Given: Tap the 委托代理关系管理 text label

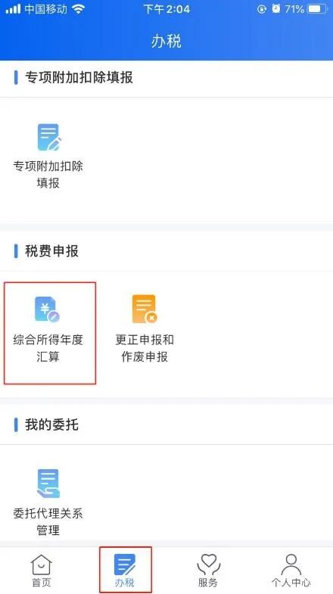Looking at the screenshot, I should coord(48,521).
